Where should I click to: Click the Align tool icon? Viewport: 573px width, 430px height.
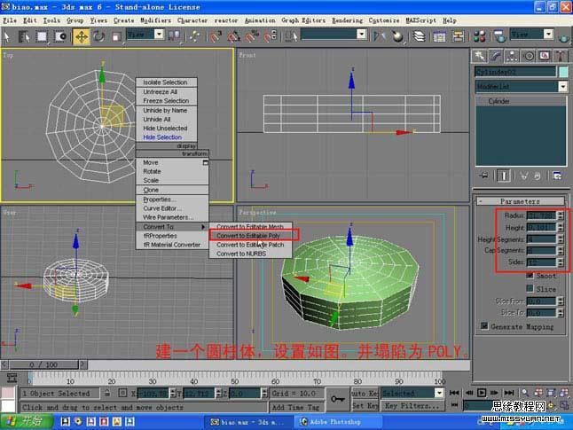click(x=397, y=36)
